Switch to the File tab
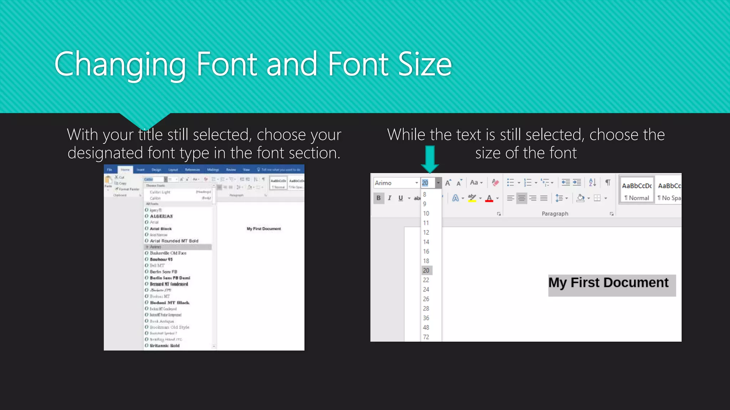 [x=109, y=170]
